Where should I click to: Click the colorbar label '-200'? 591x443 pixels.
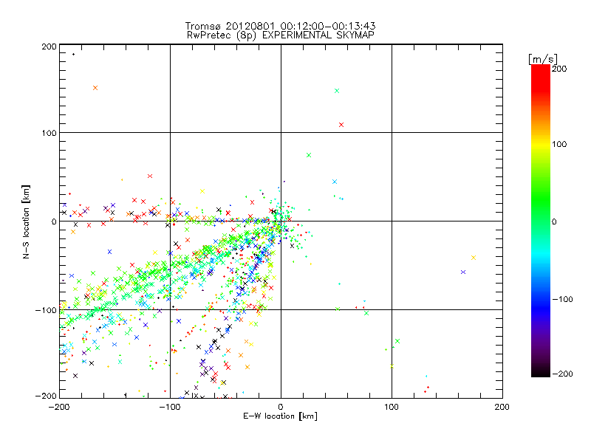point(562,374)
